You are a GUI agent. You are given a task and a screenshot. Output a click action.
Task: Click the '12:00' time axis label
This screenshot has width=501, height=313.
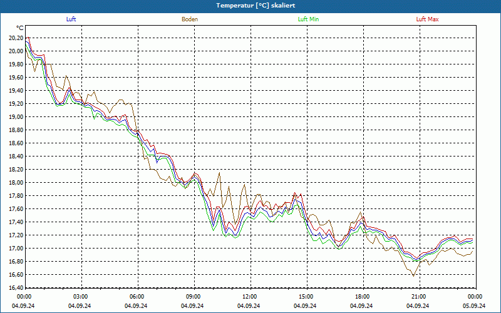[249, 297]
